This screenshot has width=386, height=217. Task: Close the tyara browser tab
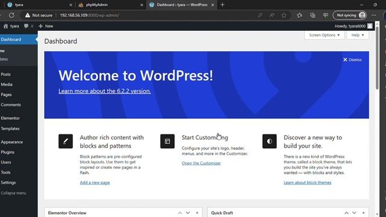(x=71, y=5)
